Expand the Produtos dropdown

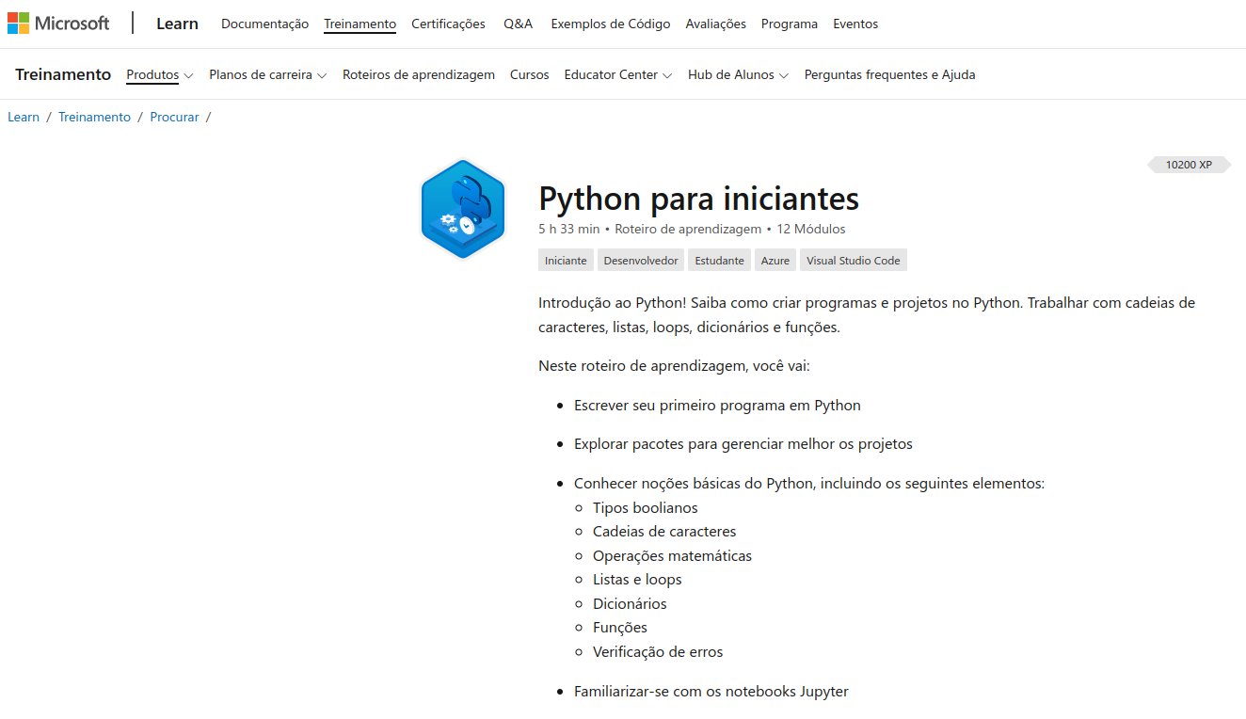tap(160, 74)
